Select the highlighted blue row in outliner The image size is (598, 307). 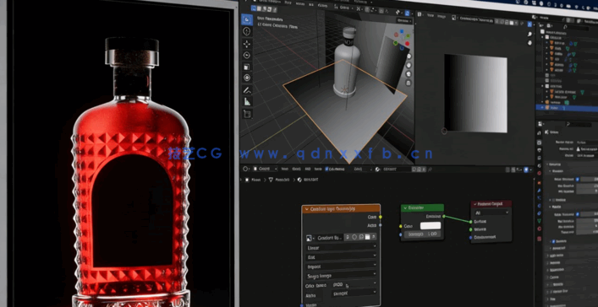(x=567, y=108)
